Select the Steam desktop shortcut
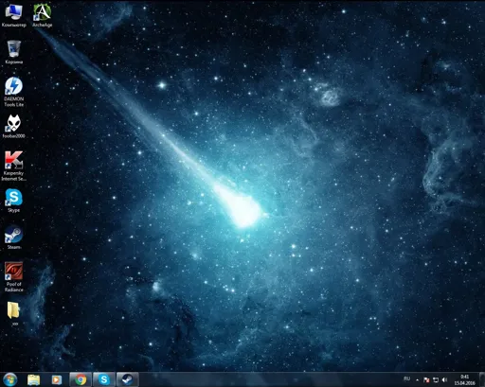Image resolution: width=485 pixels, height=387 pixels. [x=14, y=237]
